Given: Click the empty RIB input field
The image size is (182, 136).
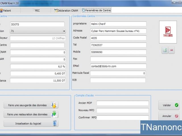Looking at the screenshot, I should [x=118, y=80].
